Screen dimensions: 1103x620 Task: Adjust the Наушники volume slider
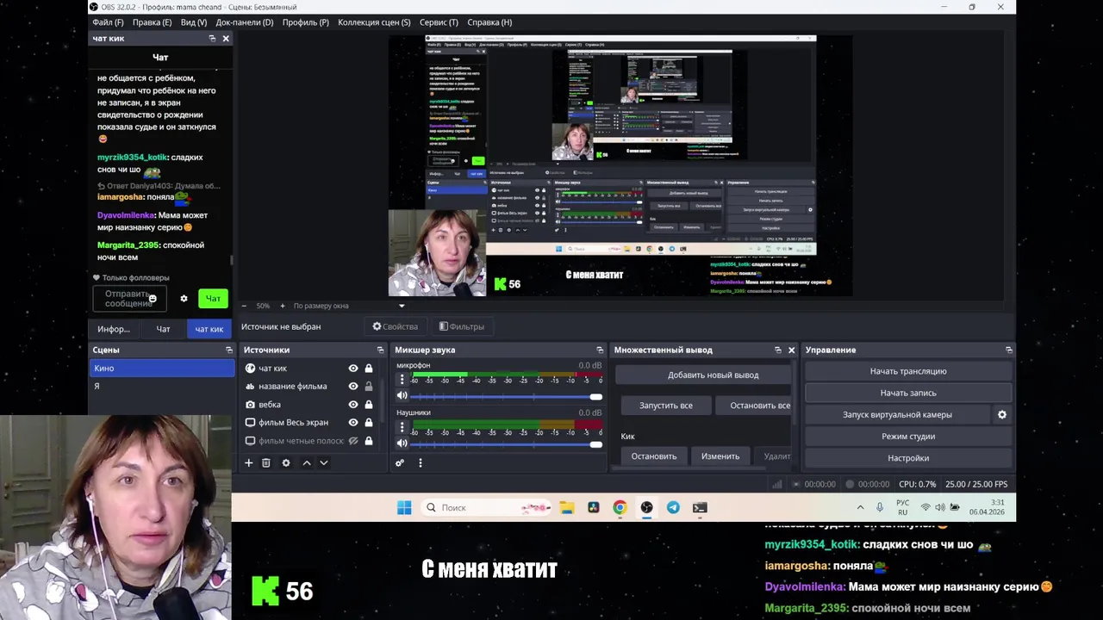[506, 444]
